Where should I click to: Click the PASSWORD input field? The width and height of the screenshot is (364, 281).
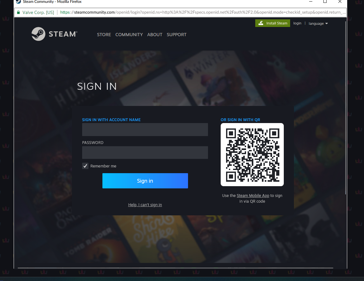coord(145,153)
